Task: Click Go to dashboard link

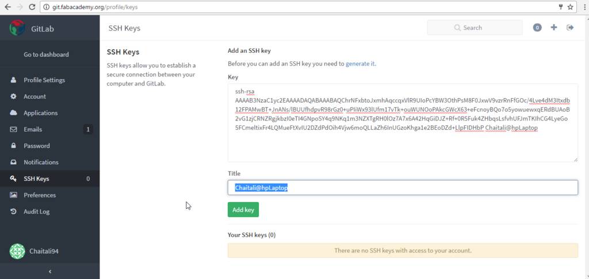Action: [x=46, y=55]
